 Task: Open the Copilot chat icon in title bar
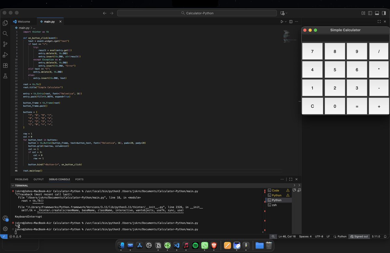coord(282,13)
